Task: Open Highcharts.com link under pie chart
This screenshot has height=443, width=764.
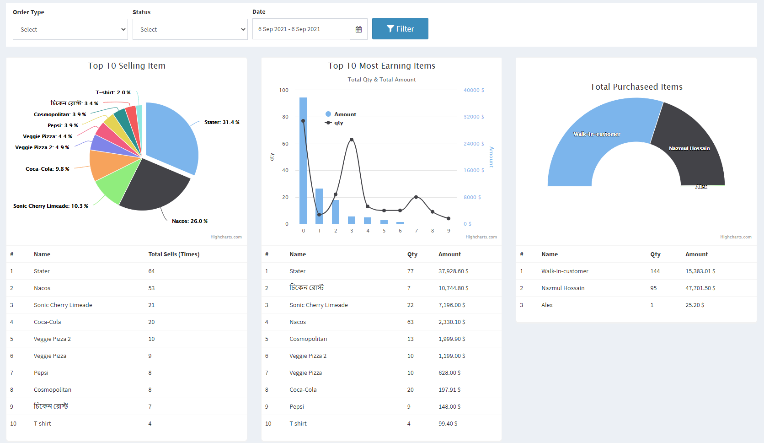Action: pos(226,237)
